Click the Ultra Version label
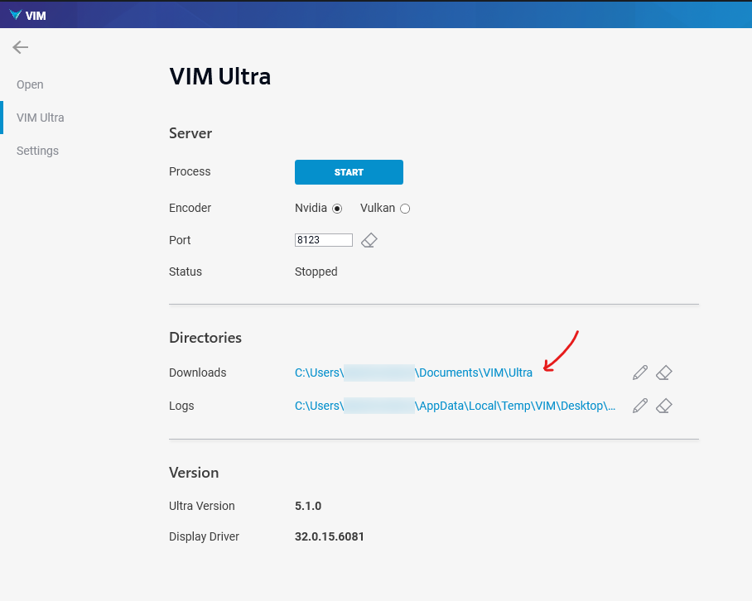This screenshot has width=752, height=601. [201, 506]
